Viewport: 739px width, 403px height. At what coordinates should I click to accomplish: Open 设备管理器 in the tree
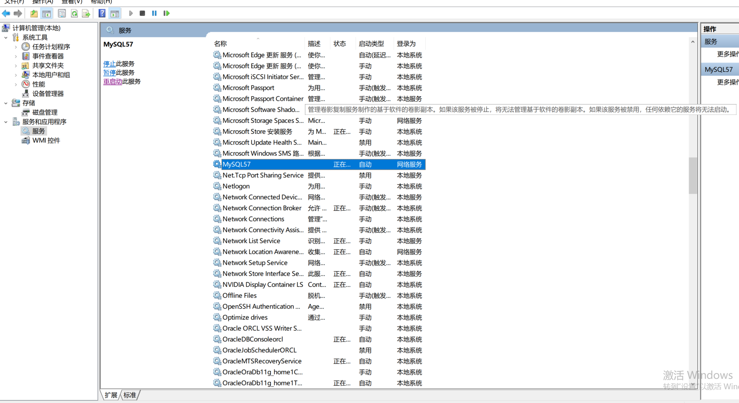[x=48, y=94]
